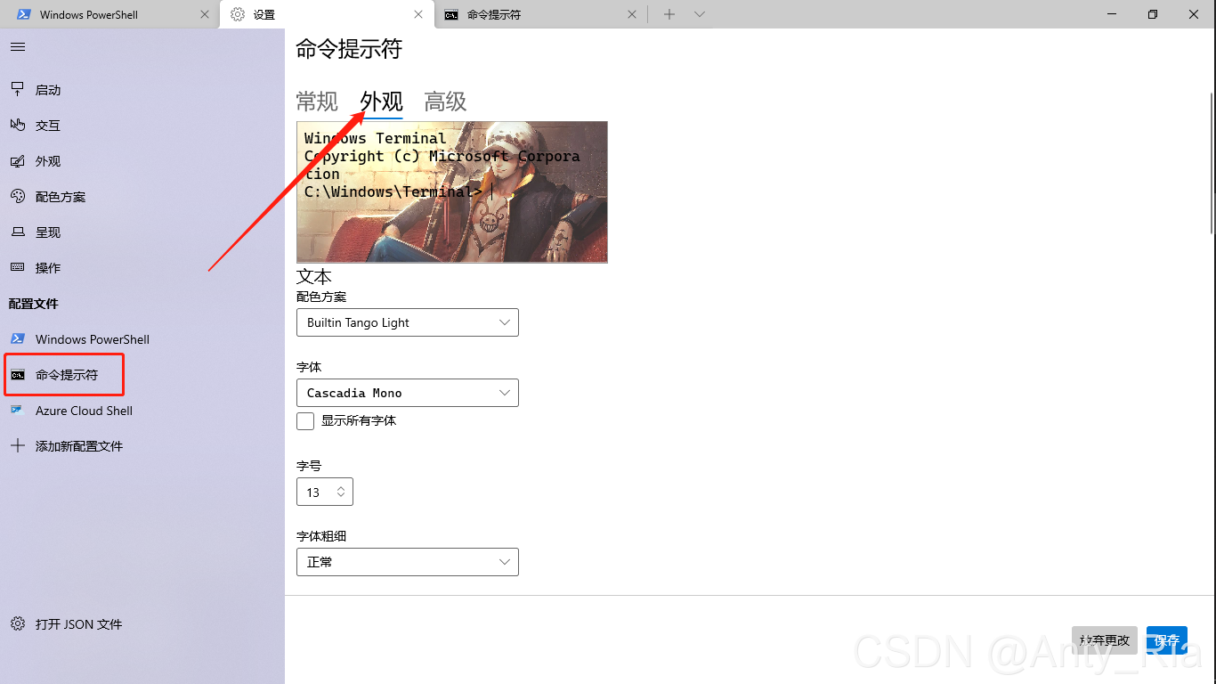The image size is (1216, 684).
Task: Open 启动 settings page
Action: 142,89
